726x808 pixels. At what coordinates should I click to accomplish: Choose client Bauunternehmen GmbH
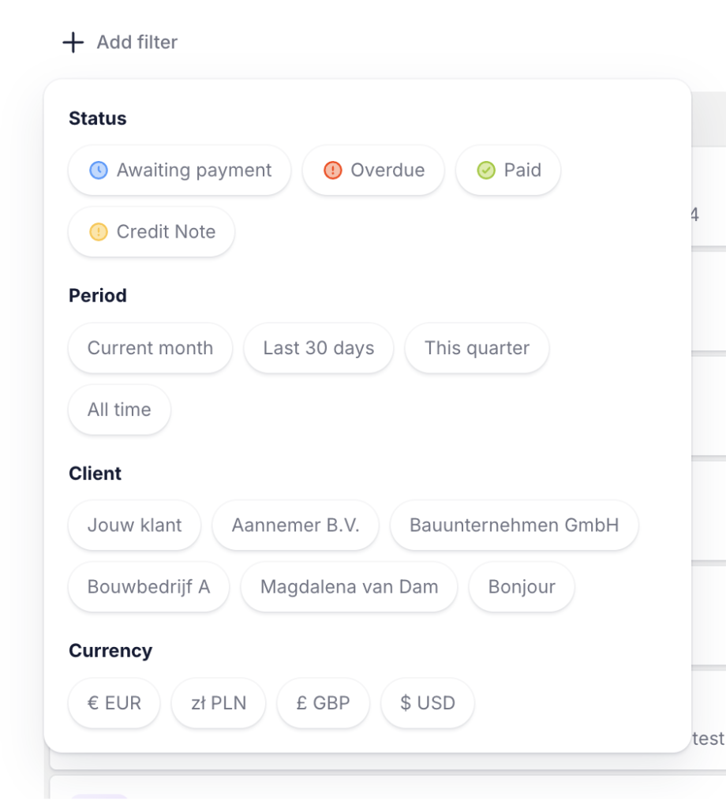tap(515, 525)
